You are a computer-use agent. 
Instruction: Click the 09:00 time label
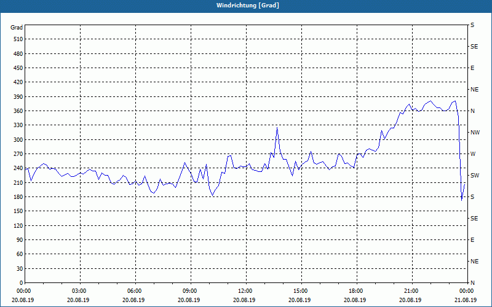[x=190, y=291]
